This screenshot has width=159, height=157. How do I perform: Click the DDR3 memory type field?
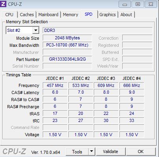tap(98, 30)
